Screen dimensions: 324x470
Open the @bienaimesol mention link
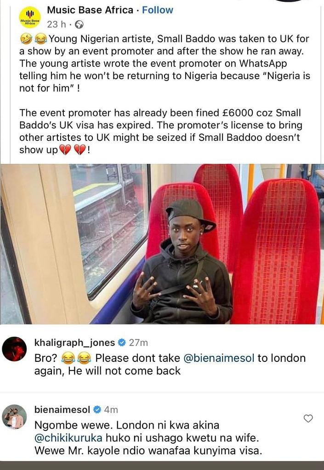coord(219,358)
